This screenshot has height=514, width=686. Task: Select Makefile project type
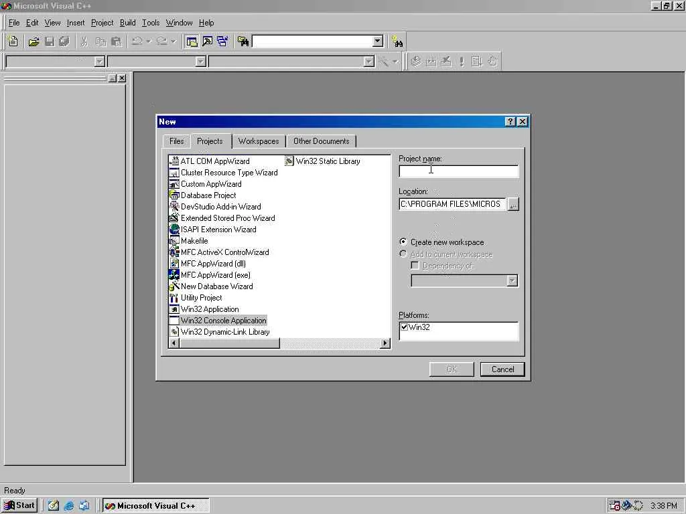pos(188,241)
